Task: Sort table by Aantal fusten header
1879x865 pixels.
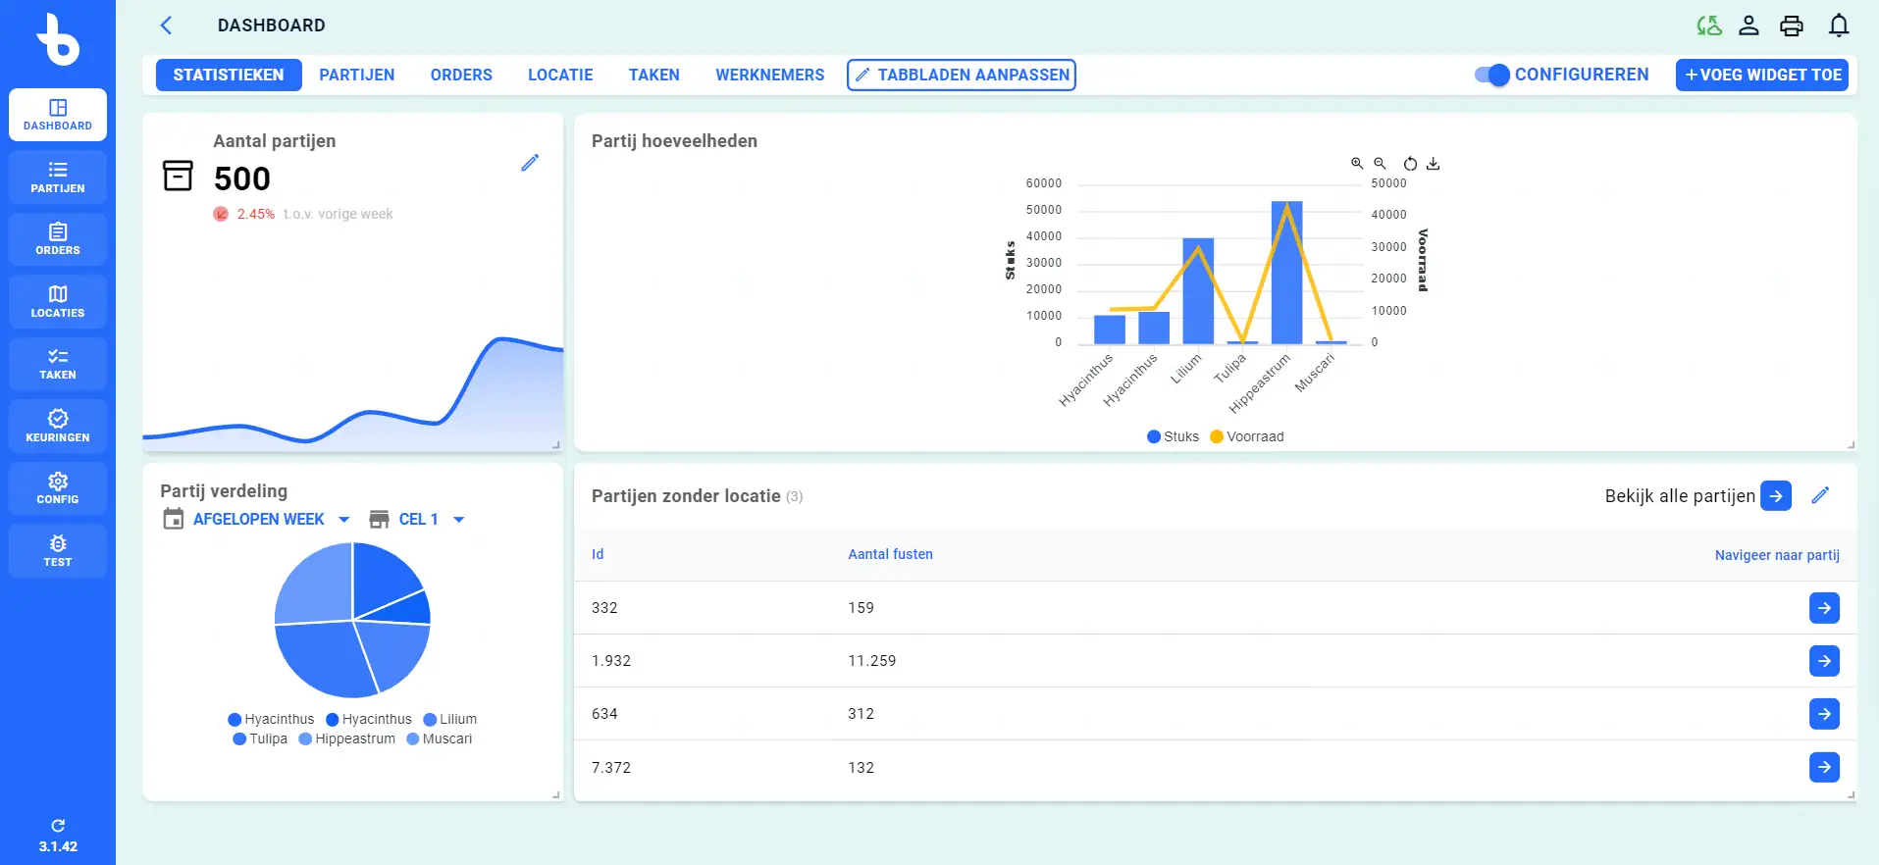Action: (890, 554)
